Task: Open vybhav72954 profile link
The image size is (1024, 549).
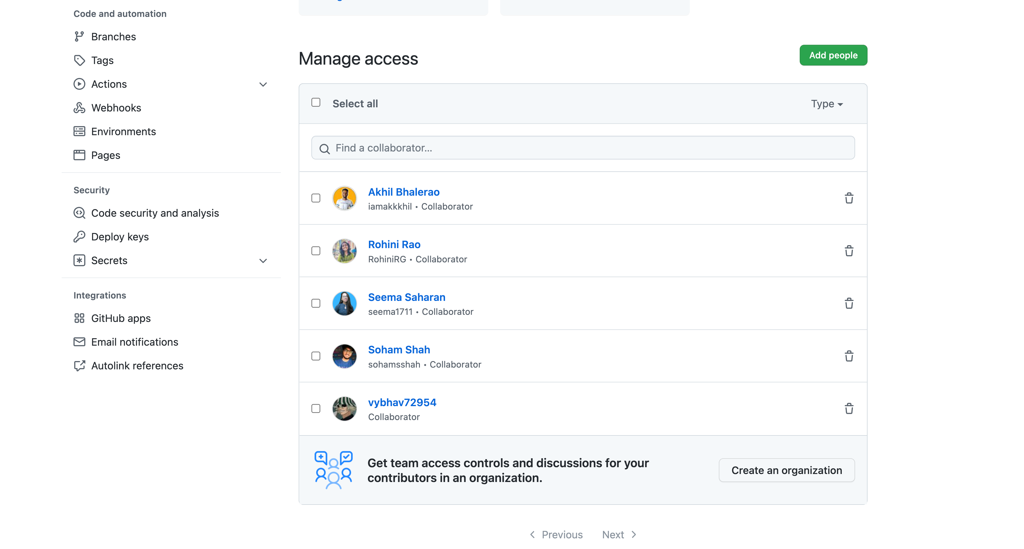Action: [x=402, y=403]
